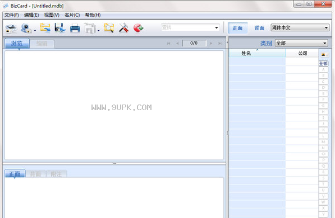Expand the 查找 search dropdown arrow
Image resolution: width=335 pixels, height=218 pixels.
click(217, 28)
